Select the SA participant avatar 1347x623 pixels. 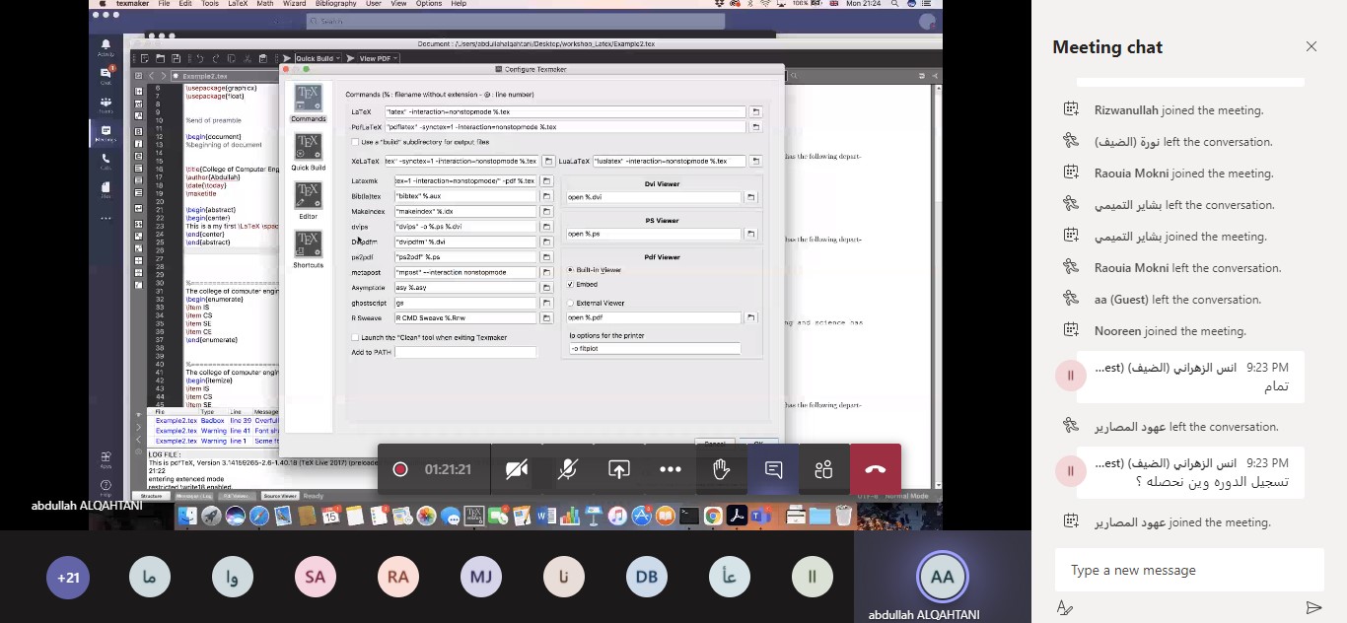(x=316, y=578)
